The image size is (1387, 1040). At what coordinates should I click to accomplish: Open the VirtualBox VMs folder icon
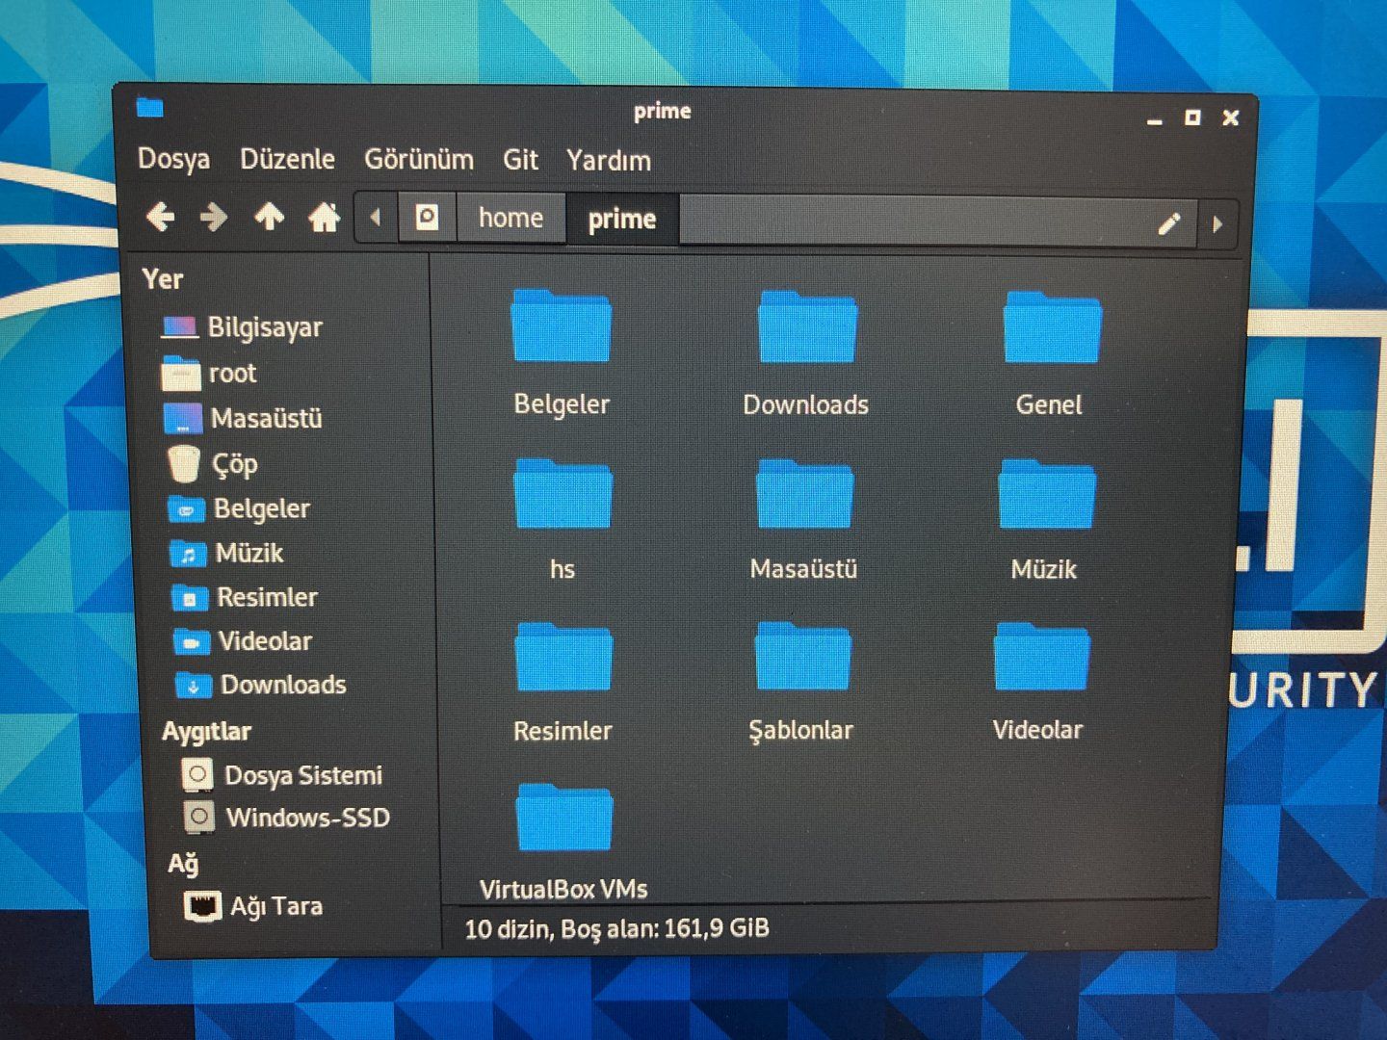(x=564, y=817)
